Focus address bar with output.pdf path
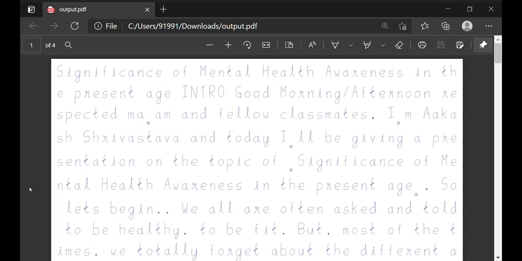This screenshot has height=261, width=522. click(192, 26)
